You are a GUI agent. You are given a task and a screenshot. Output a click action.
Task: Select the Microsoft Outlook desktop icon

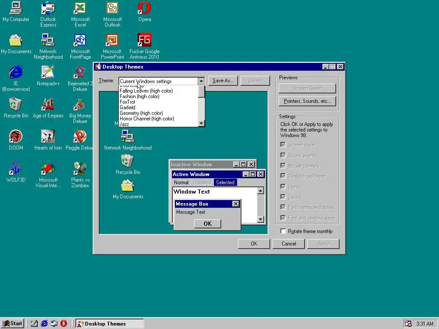click(112, 14)
